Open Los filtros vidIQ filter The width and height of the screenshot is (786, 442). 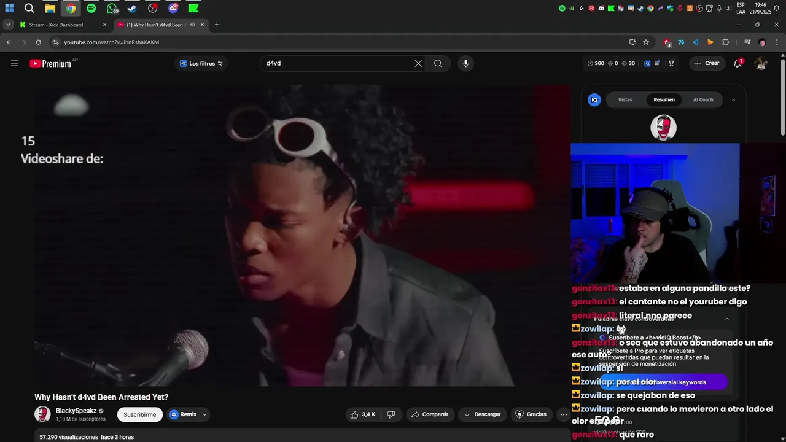tap(201, 63)
